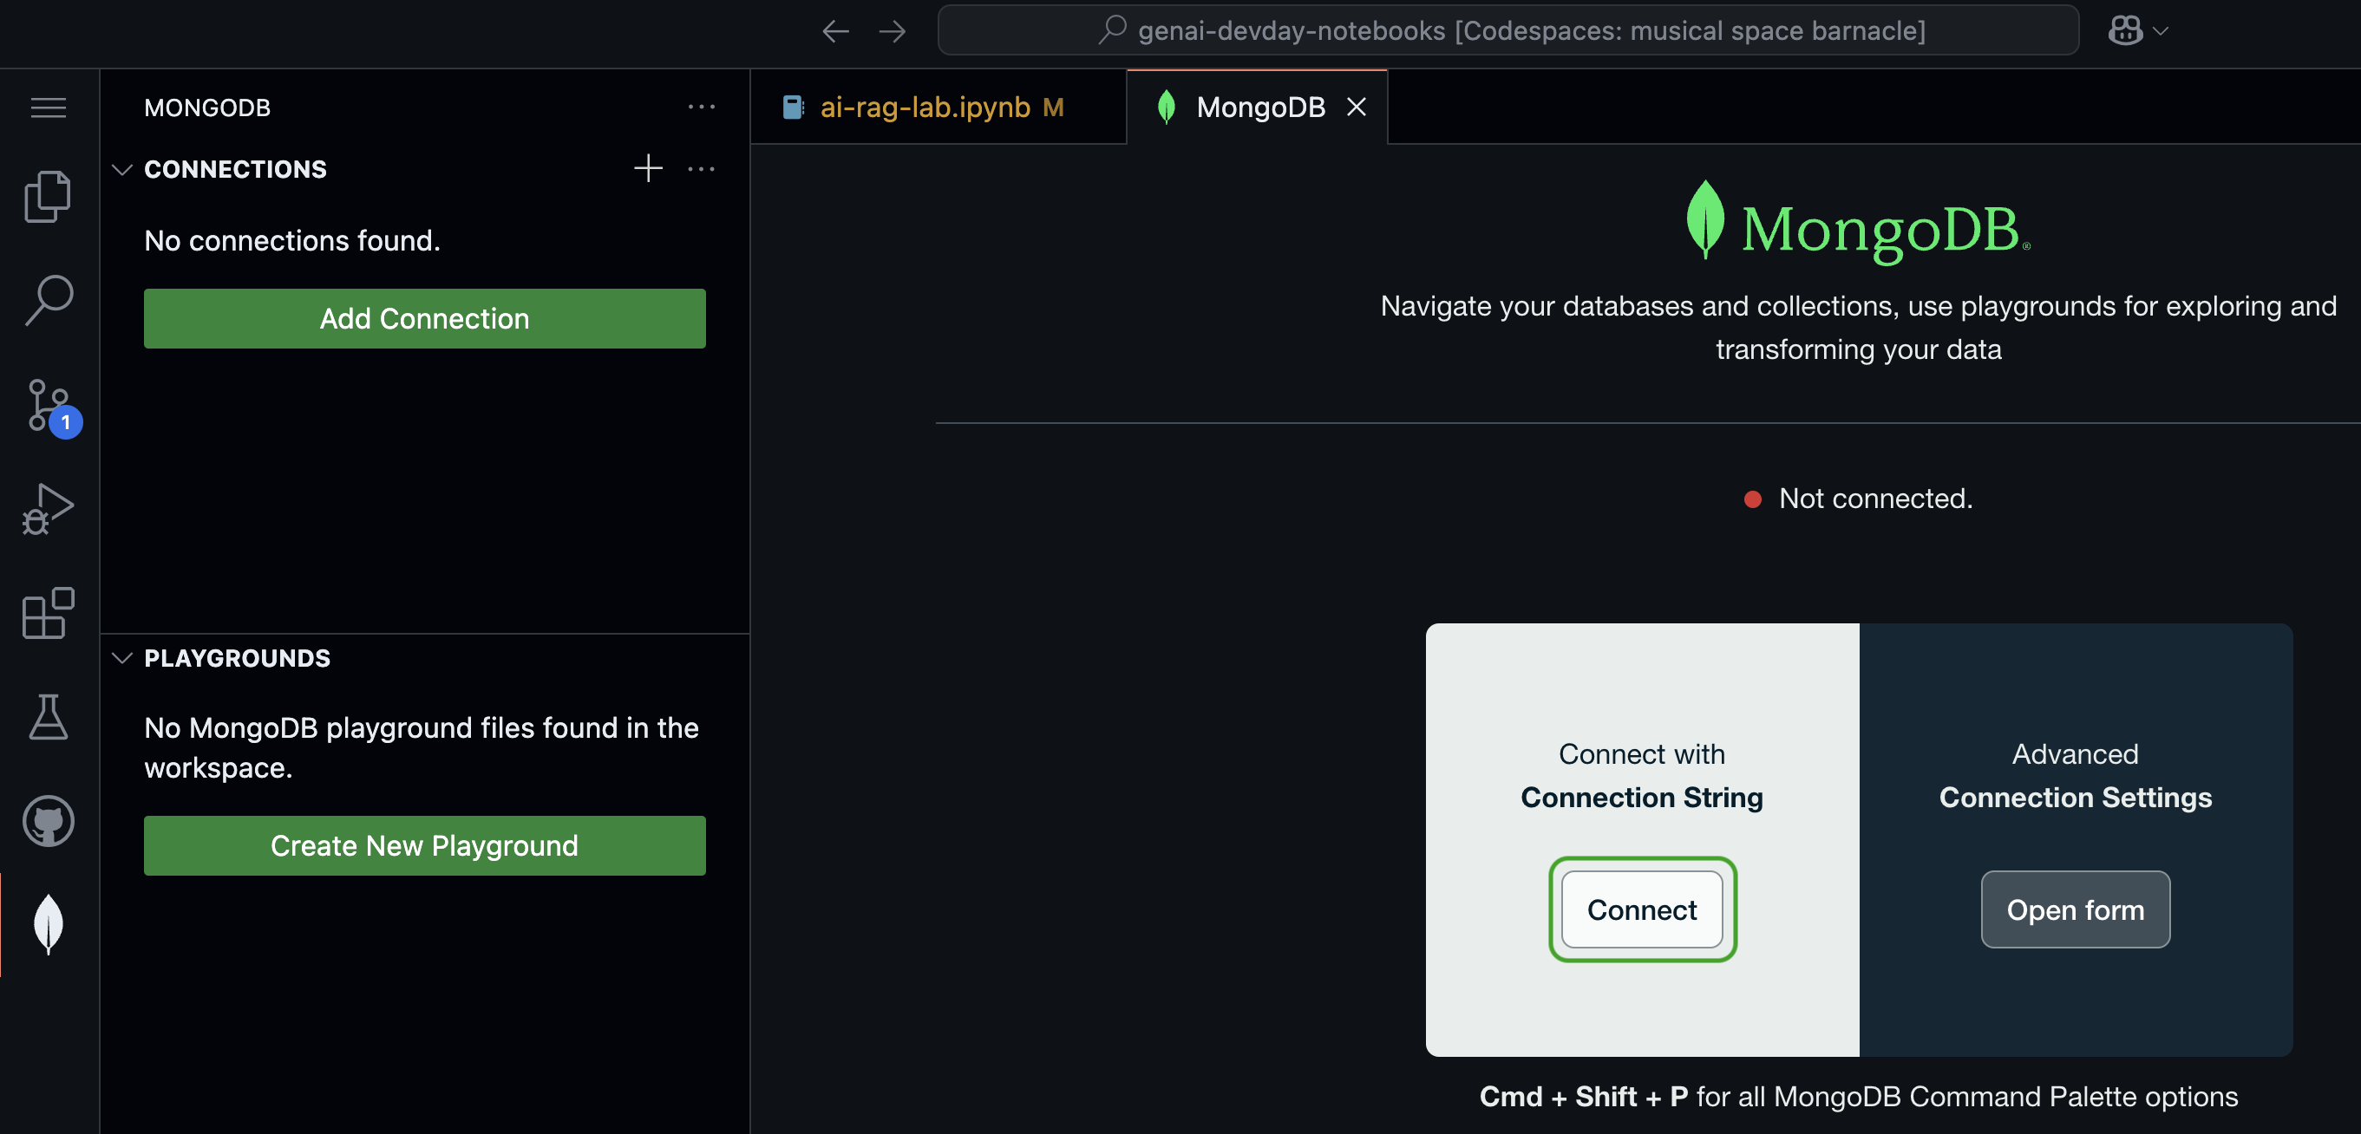Switch to the ai-rag-lab.ipynb tab

(939, 108)
